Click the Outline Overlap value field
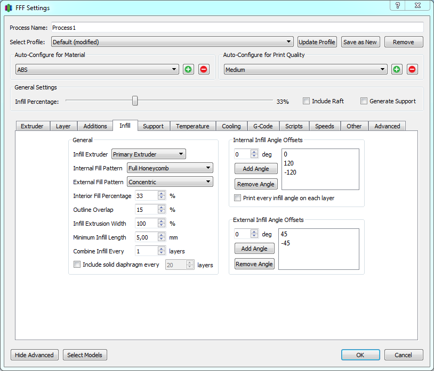434x371 pixels. click(147, 209)
